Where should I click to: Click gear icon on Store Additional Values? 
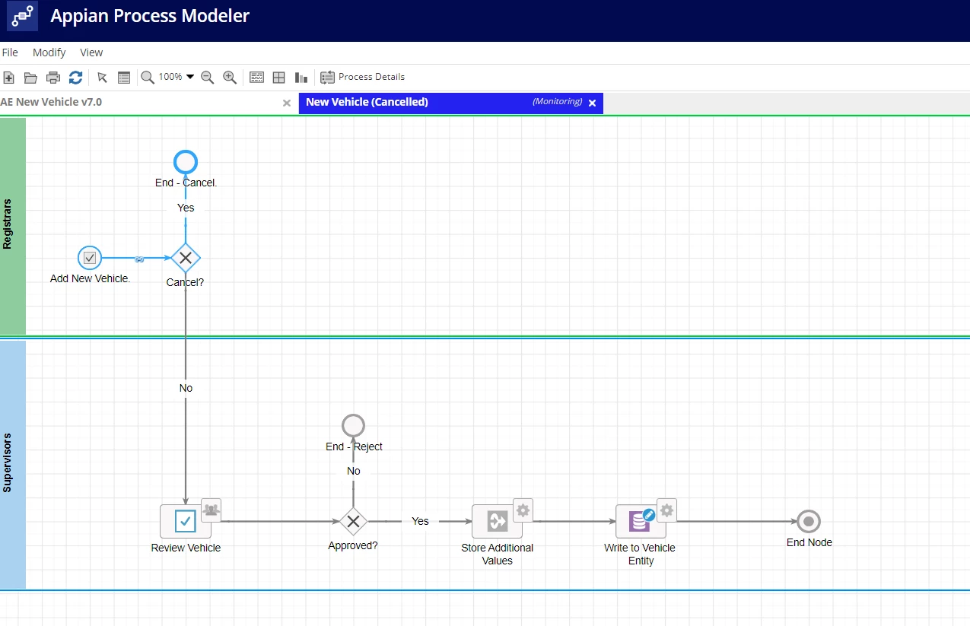[523, 510]
